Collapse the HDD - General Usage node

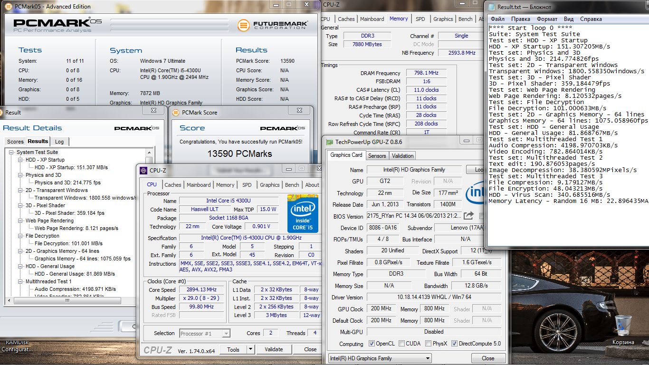[x=20, y=267]
